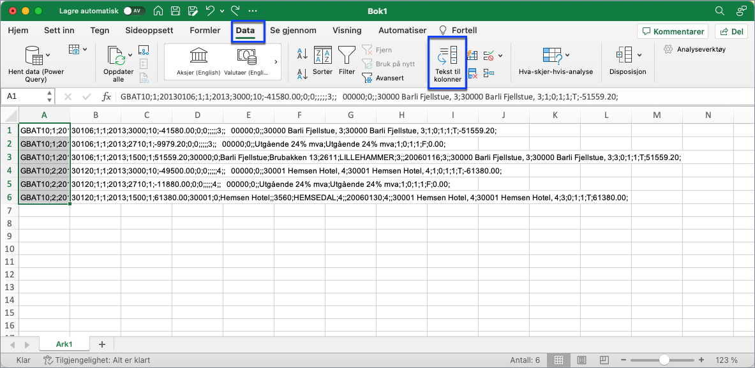The width and height of the screenshot is (755, 368).
Task: Click the consolidate data icon
Action: point(489,73)
